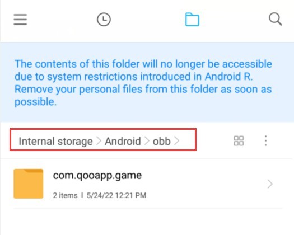294x235 pixels.
Task: Click the empty area below the folder list
Action: coord(147,222)
